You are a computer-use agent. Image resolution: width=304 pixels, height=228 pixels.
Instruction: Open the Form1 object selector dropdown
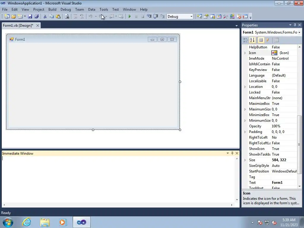click(x=299, y=32)
